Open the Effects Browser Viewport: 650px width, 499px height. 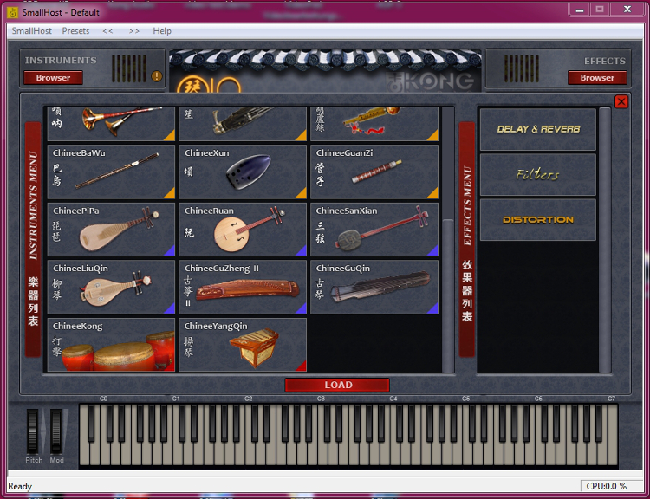tap(597, 77)
